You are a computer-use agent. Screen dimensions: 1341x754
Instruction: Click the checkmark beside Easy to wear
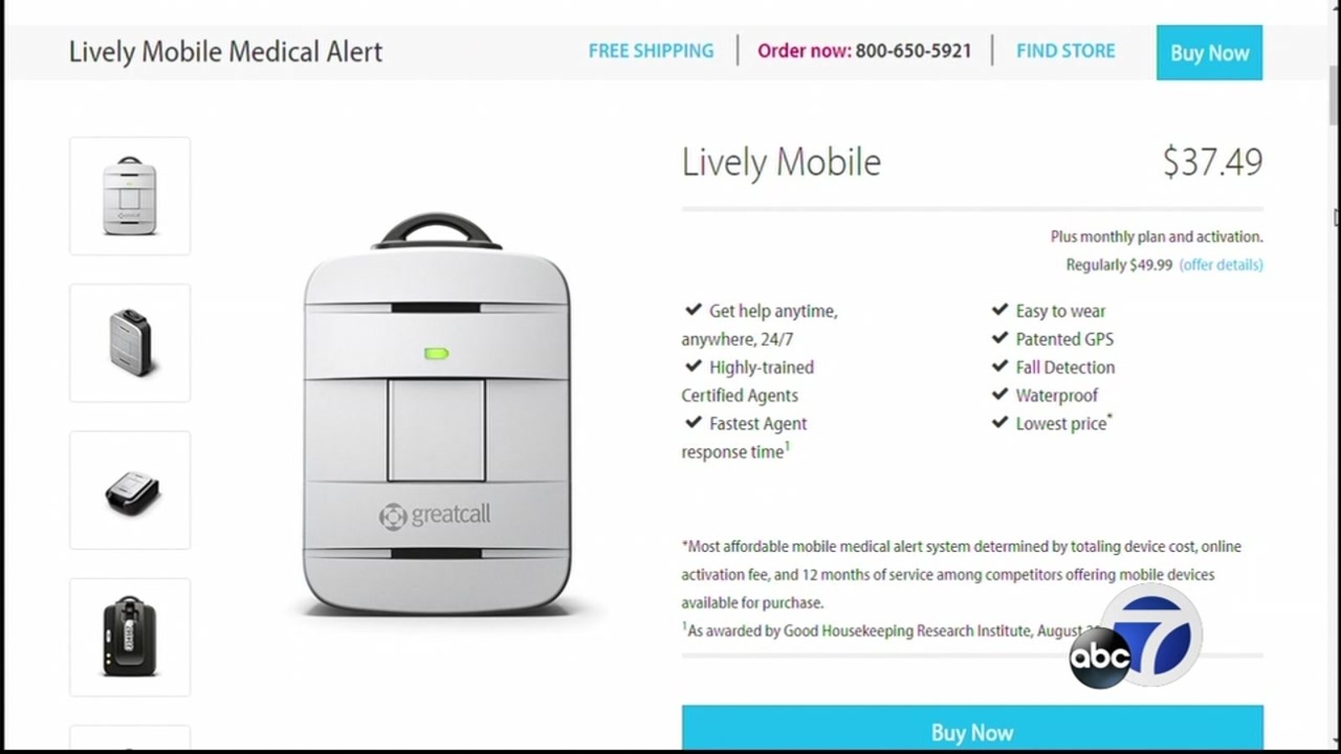click(1000, 309)
